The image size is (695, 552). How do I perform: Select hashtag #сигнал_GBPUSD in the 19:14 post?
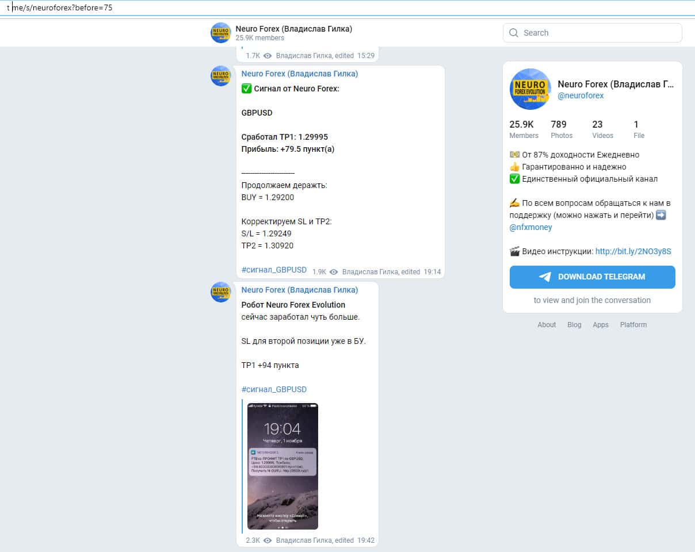pyautogui.click(x=274, y=270)
